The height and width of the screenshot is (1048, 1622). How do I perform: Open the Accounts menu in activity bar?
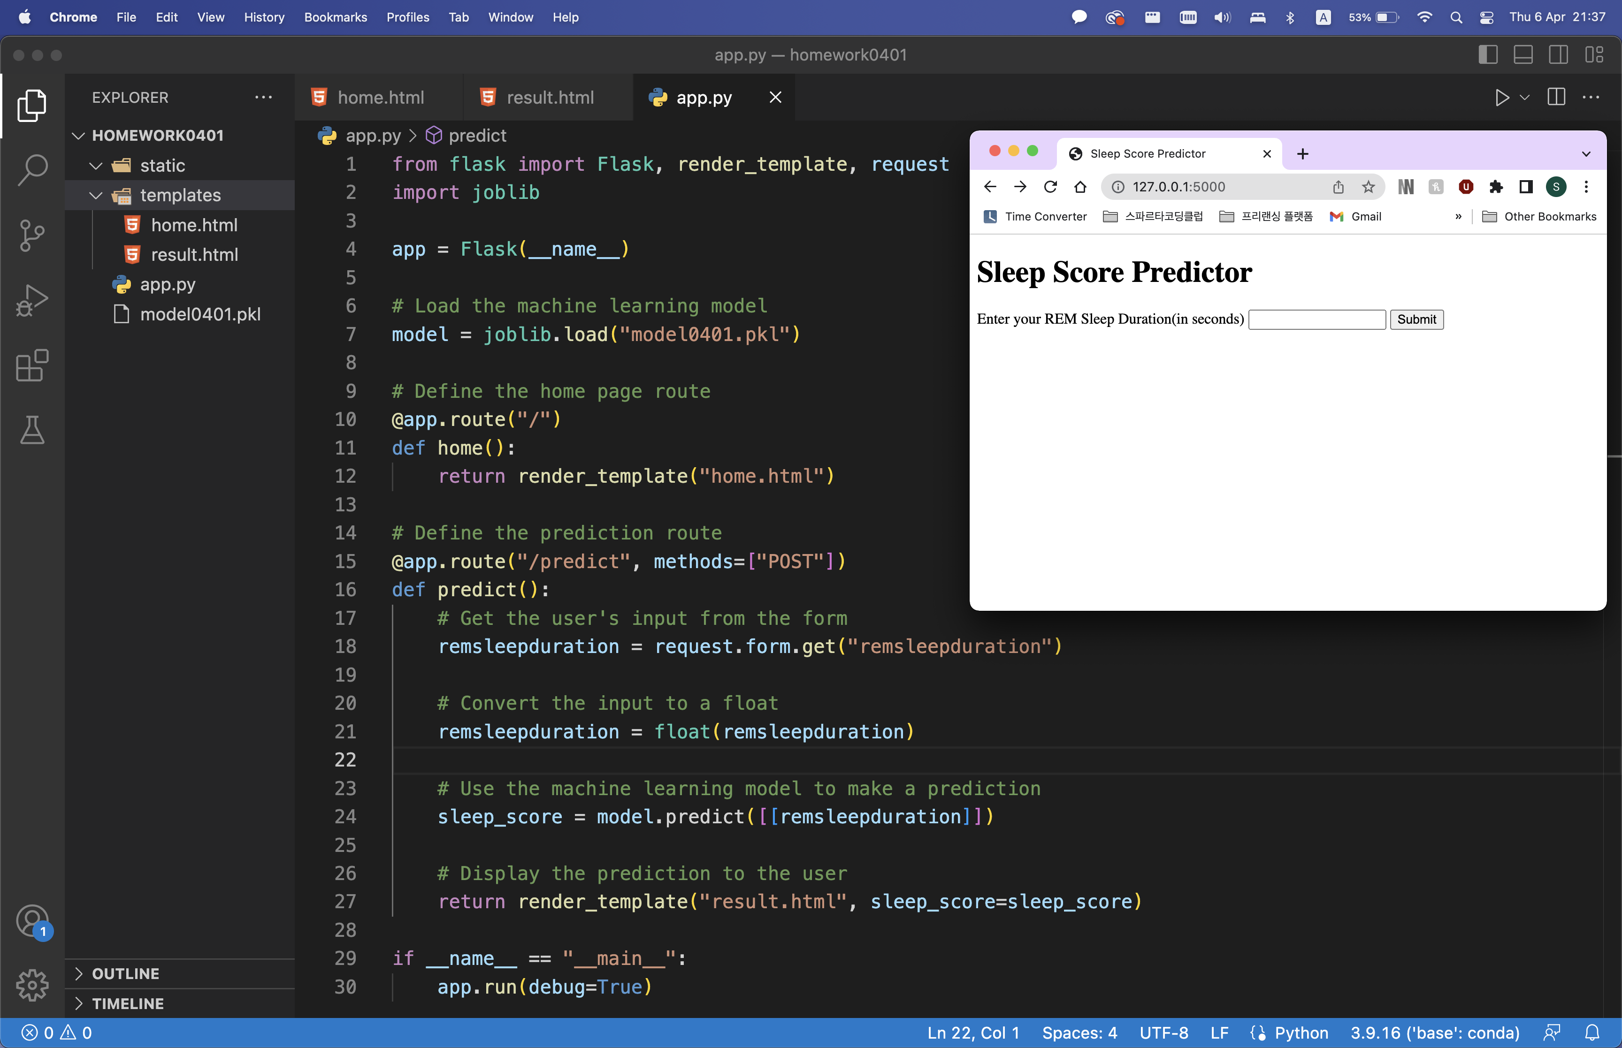pyautogui.click(x=32, y=921)
